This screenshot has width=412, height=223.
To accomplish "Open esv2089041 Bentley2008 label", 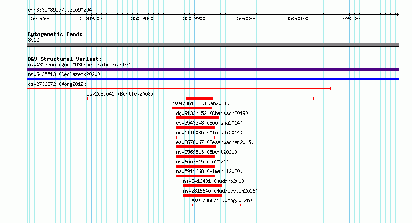I will point(120,94).
